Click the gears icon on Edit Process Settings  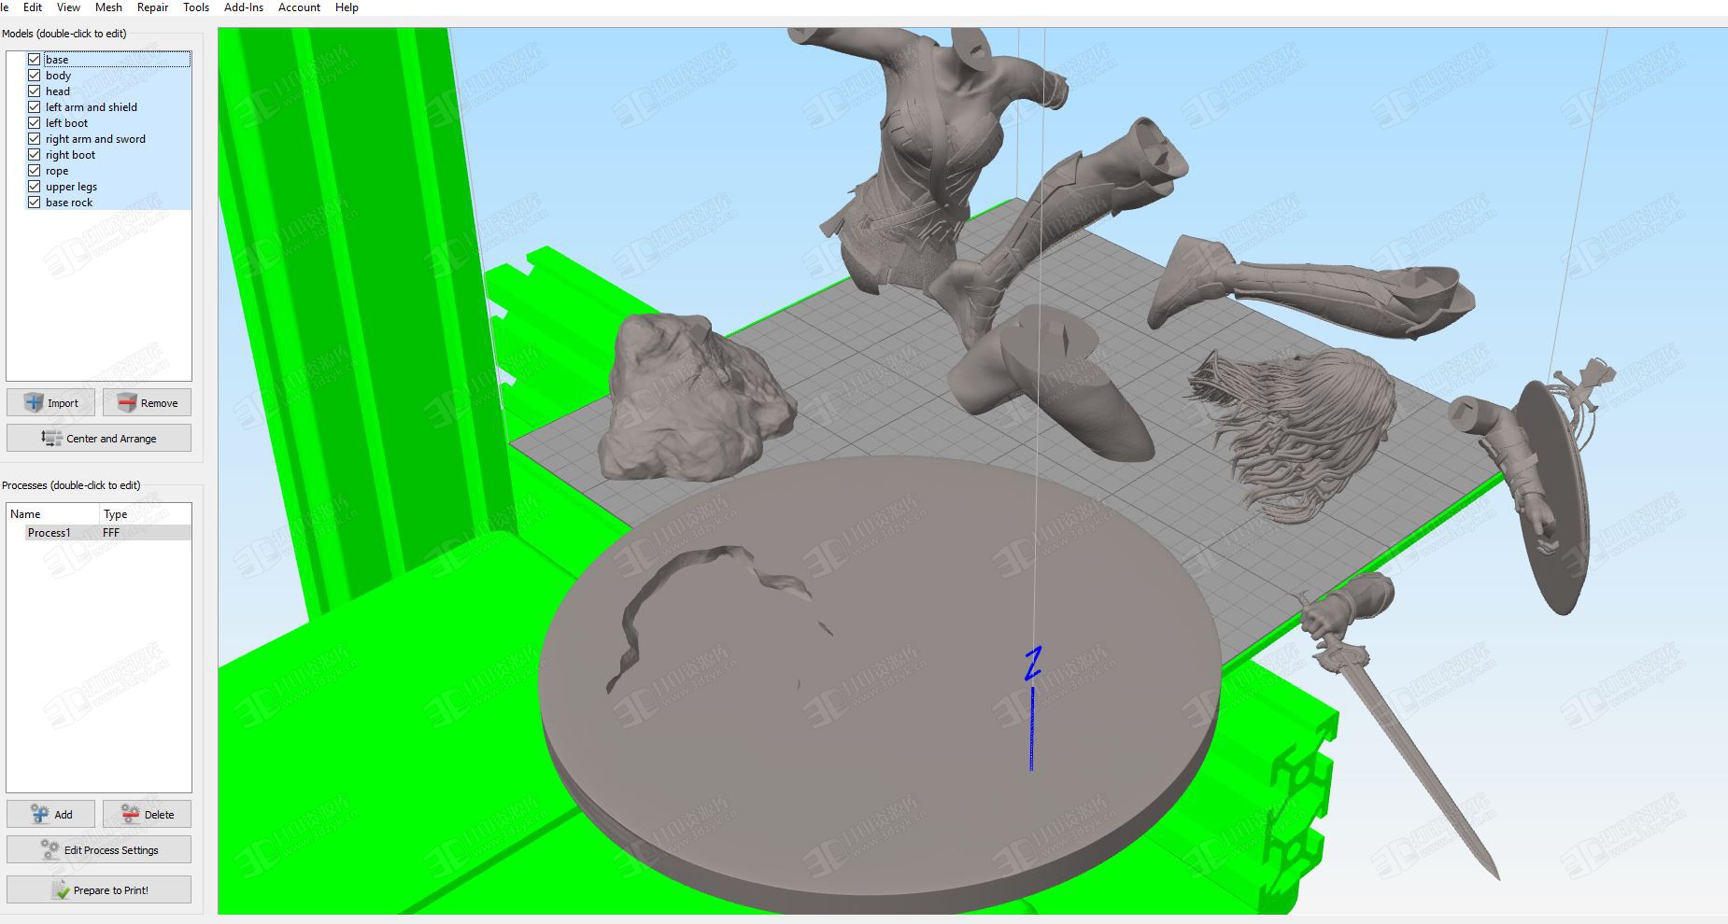coord(50,849)
